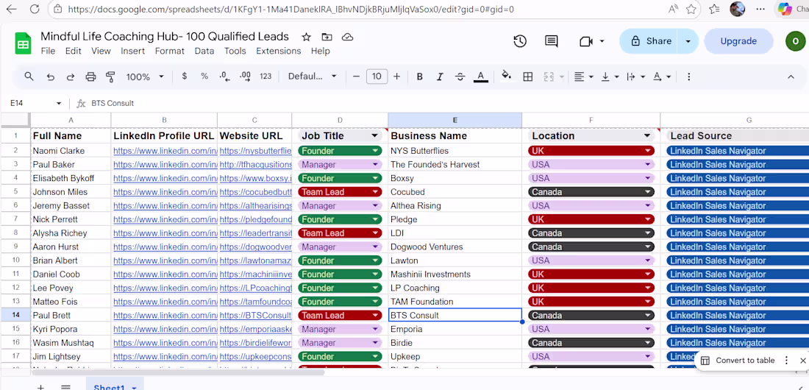Screen dimensions: 809x390
Task: Click the Google Sheets home icon
Action: pyautogui.click(x=23, y=43)
